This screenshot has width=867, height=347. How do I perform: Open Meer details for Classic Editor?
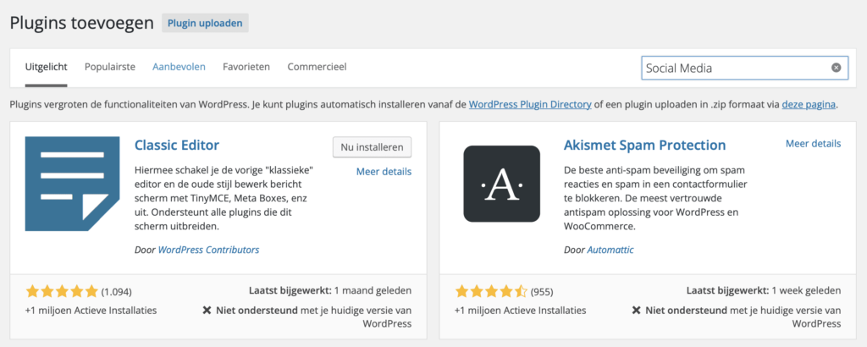(384, 172)
